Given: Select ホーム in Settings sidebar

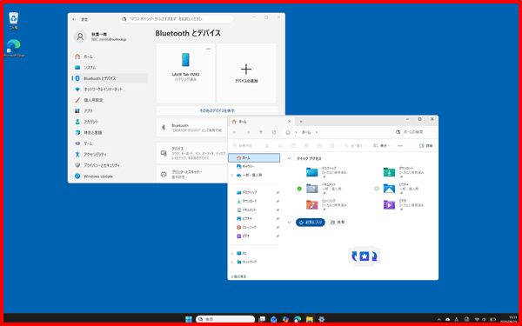Looking at the screenshot, I should pos(110,57).
